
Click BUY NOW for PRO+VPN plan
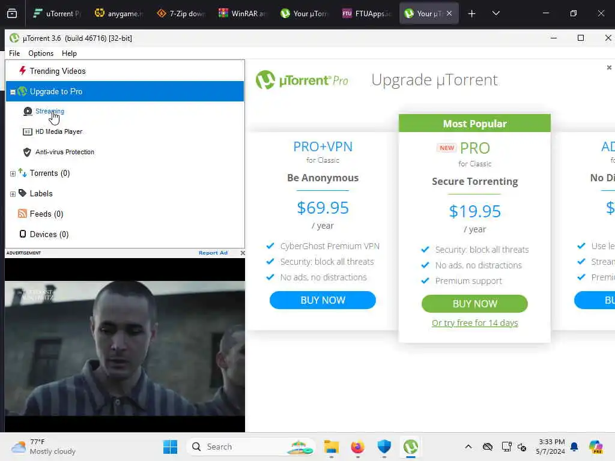coord(323,300)
